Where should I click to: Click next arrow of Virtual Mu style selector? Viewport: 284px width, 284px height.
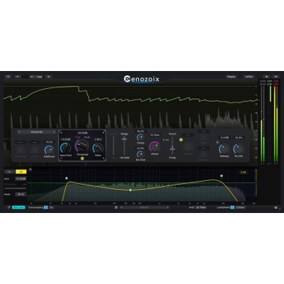tap(54, 132)
